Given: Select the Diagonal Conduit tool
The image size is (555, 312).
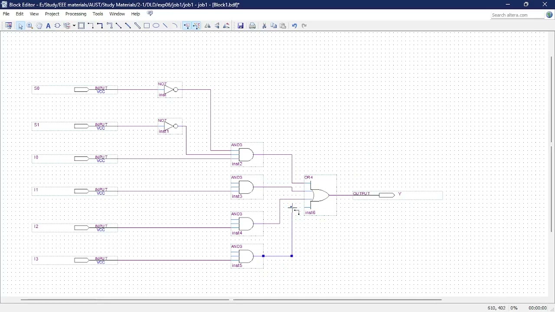Looking at the screenshot, I should coord(137,26).
